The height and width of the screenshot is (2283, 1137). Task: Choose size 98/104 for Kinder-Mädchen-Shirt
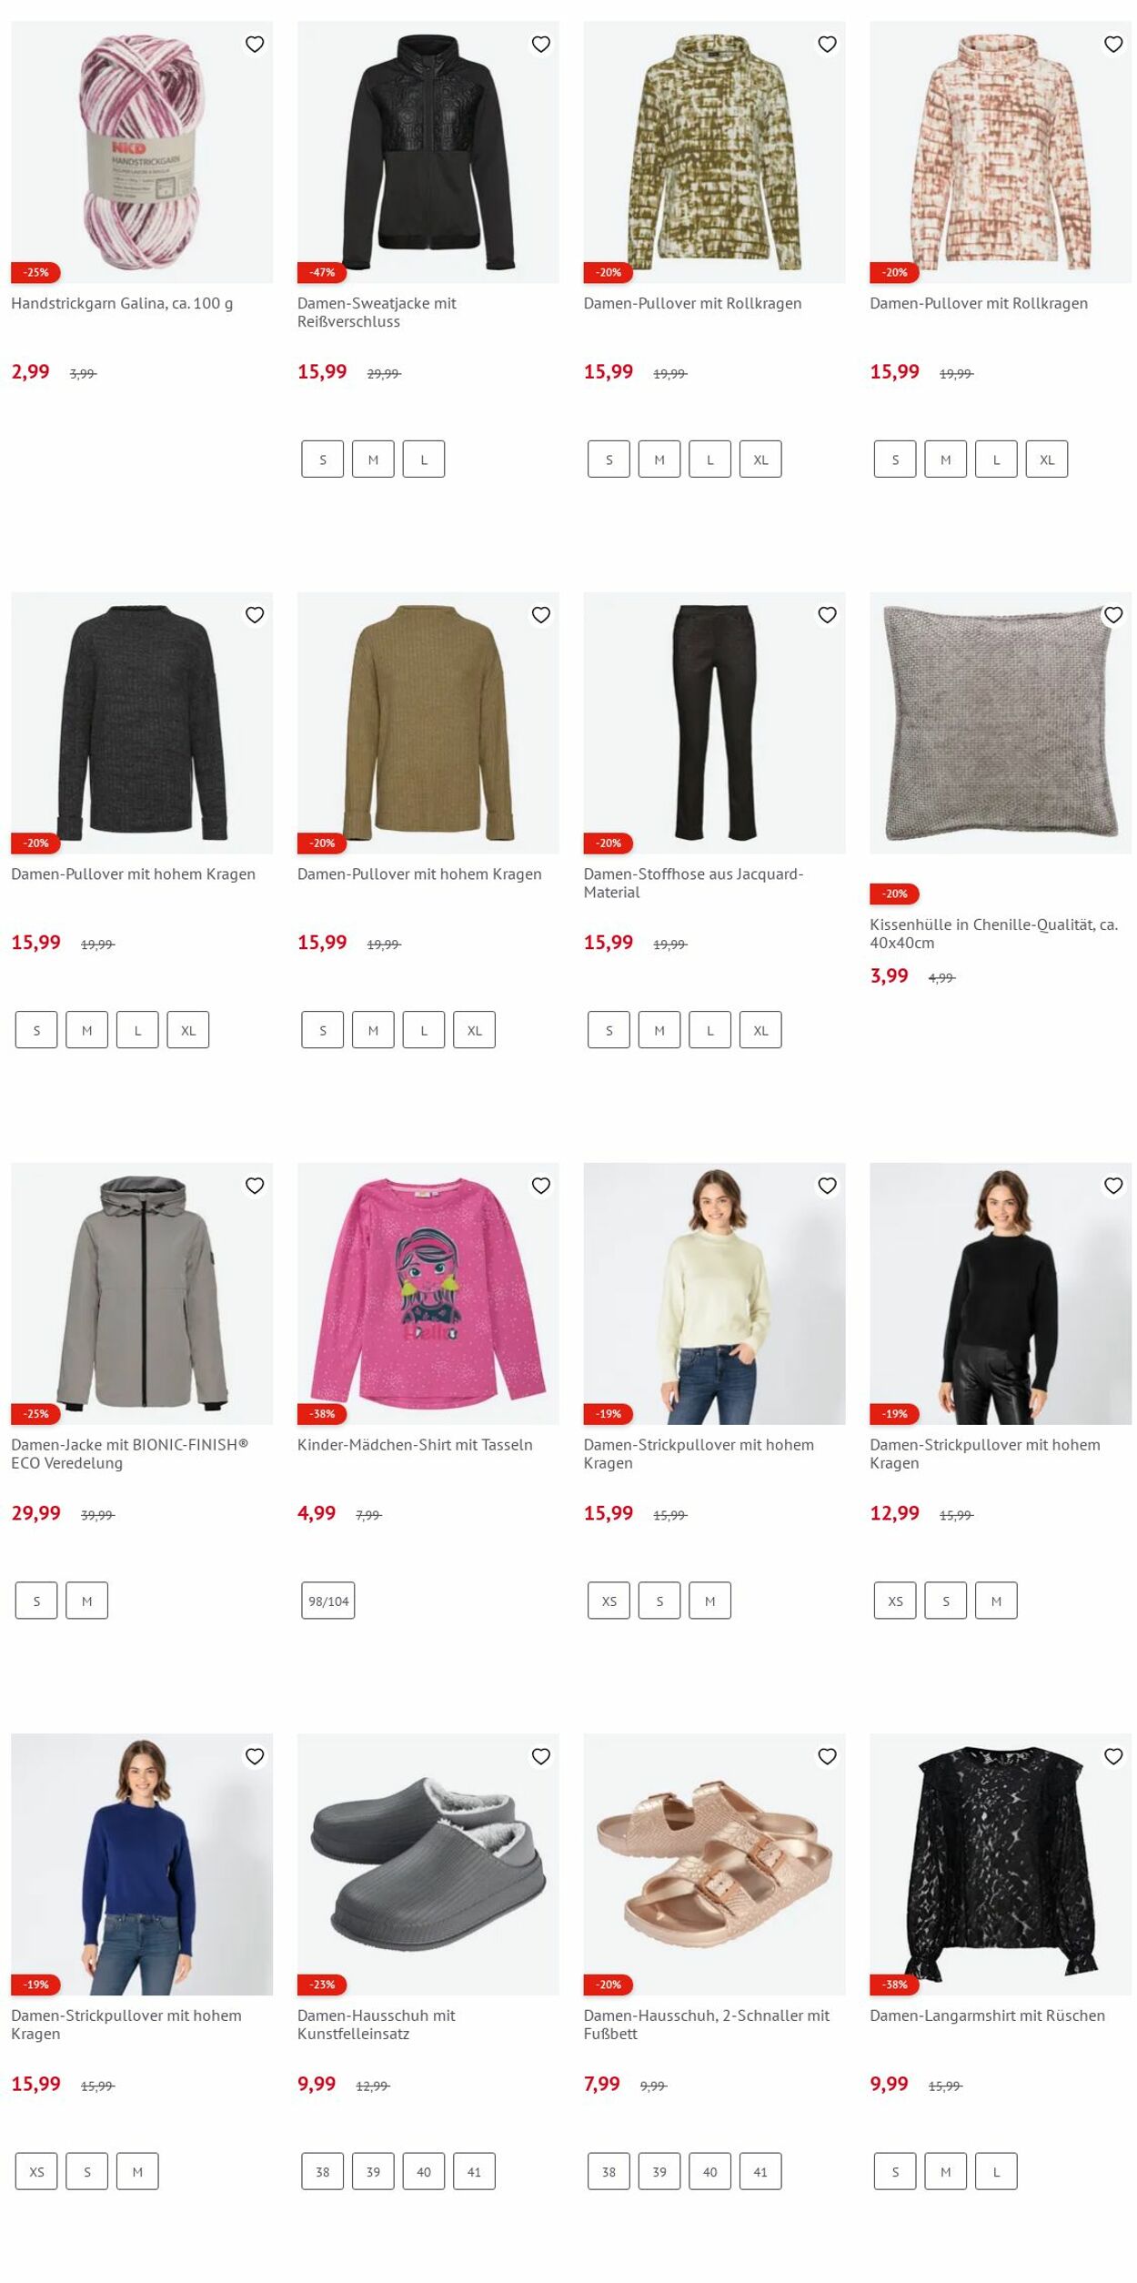click(x=328, y=1601)
